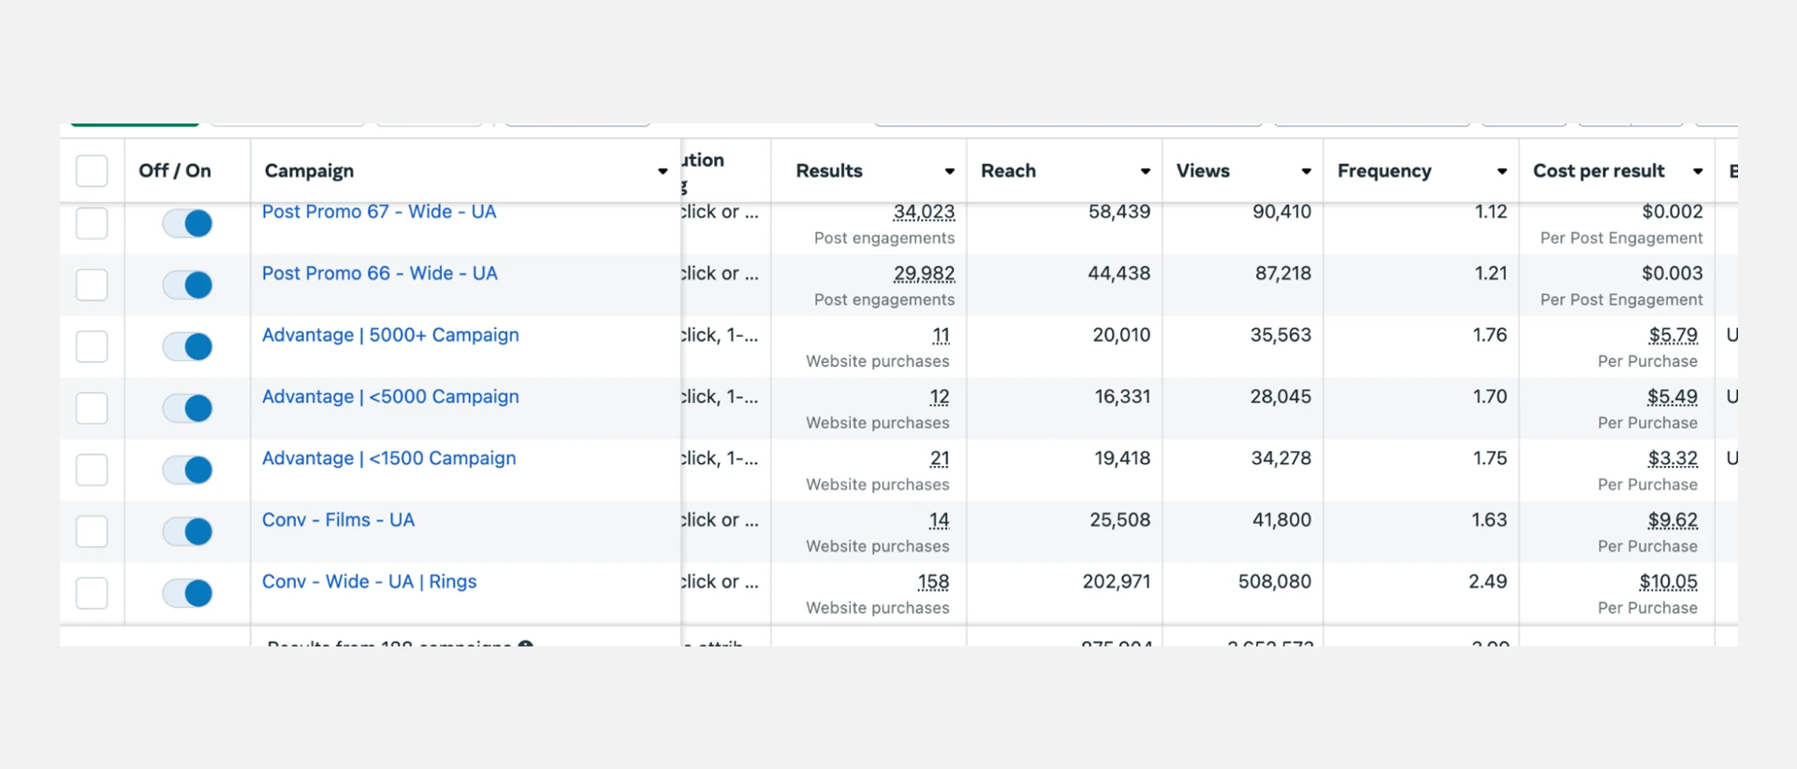
Task: Check the select-all checkbox in the header
Action: pyautogui.click(x=92, y=171)
